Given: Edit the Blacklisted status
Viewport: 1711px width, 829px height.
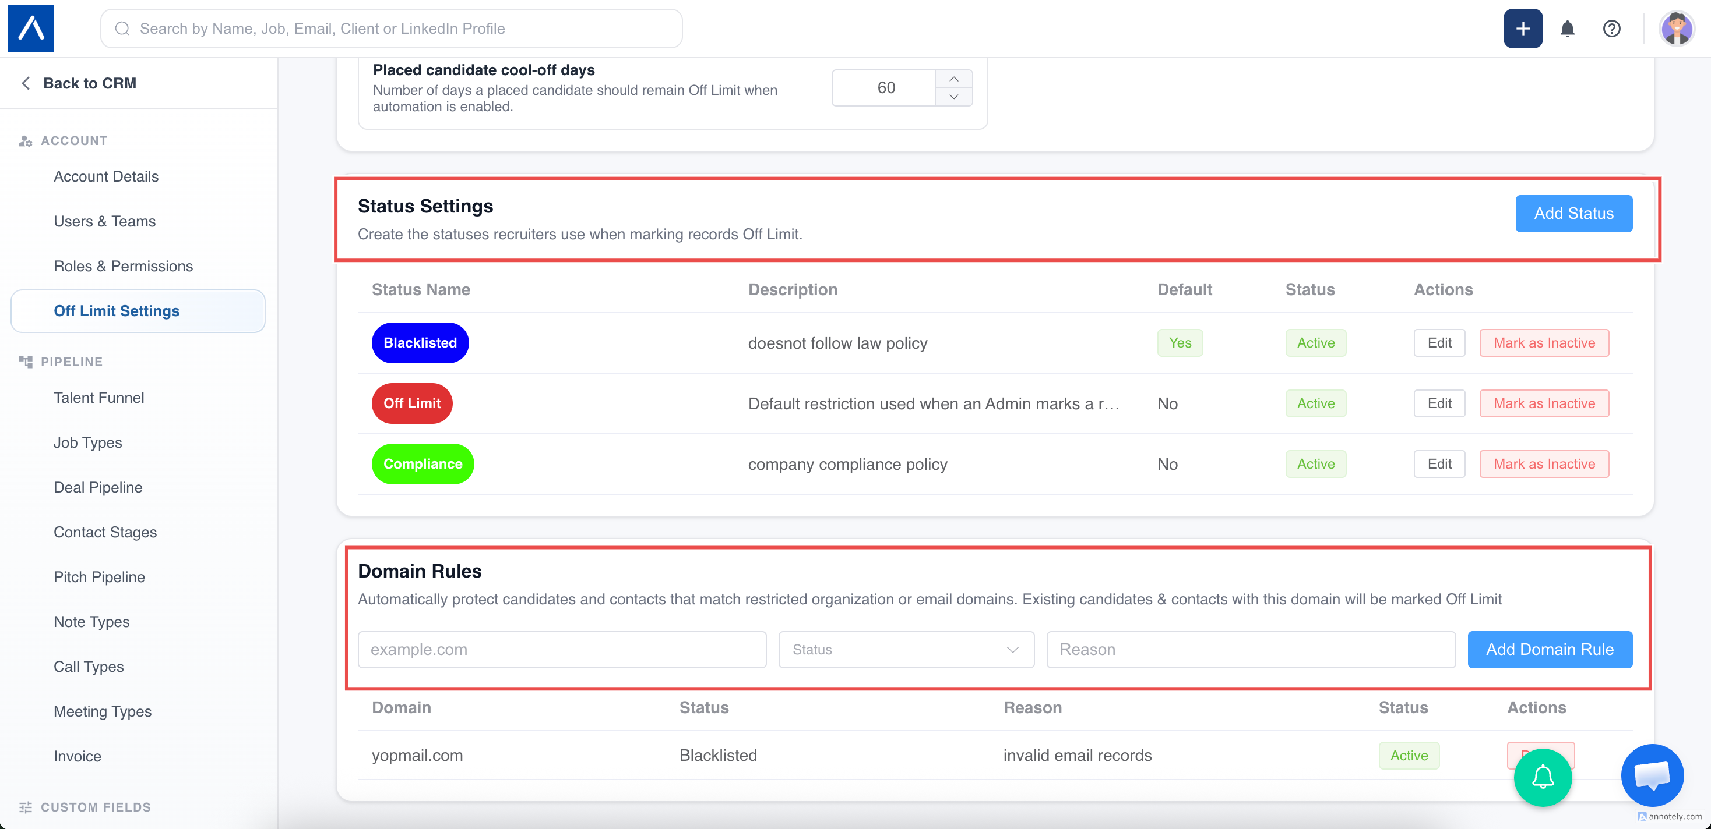Looking at the screenshot, I should pos(1439,343).
